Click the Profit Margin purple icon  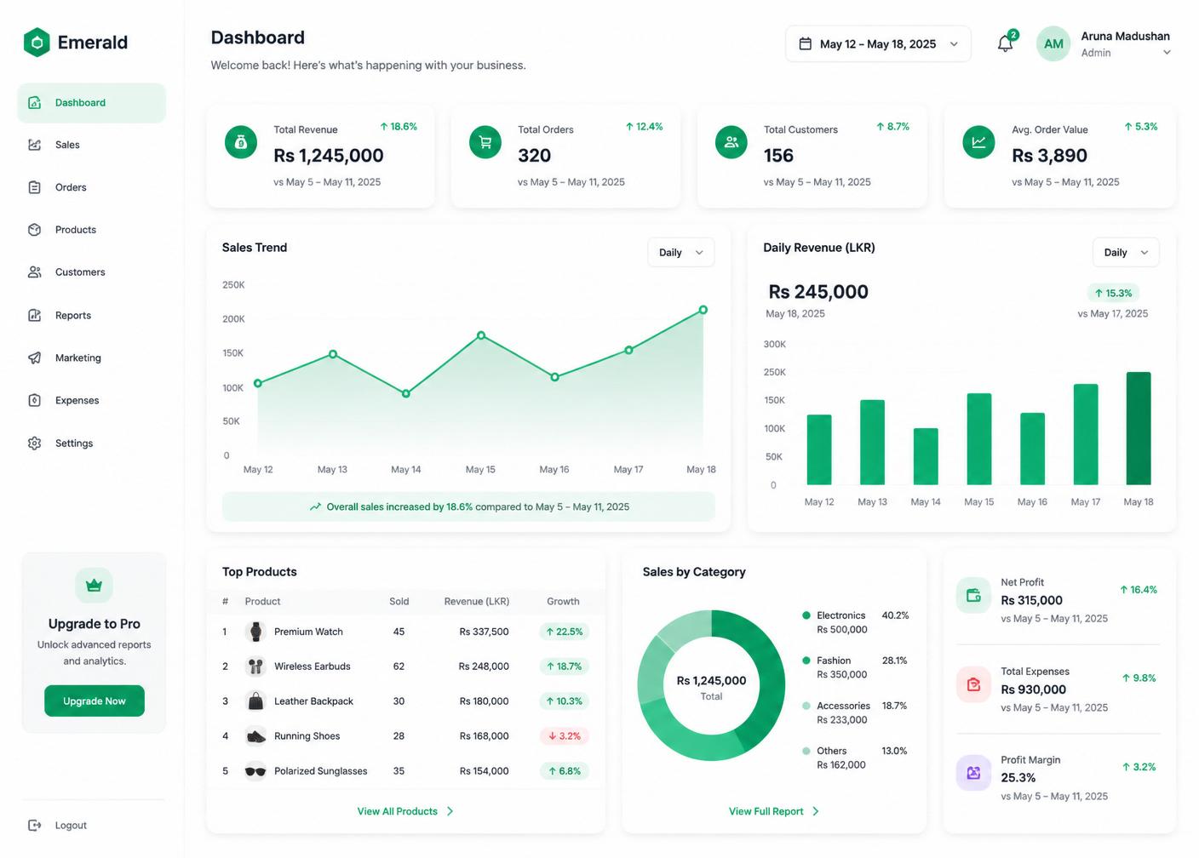tap(973, 773)
